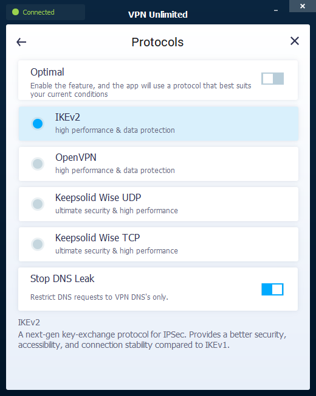Viewport: 316px width, 396px height.
Task: Close the Protocols panel with X icon
Action: pyautogui.click(x=295, y=41)
